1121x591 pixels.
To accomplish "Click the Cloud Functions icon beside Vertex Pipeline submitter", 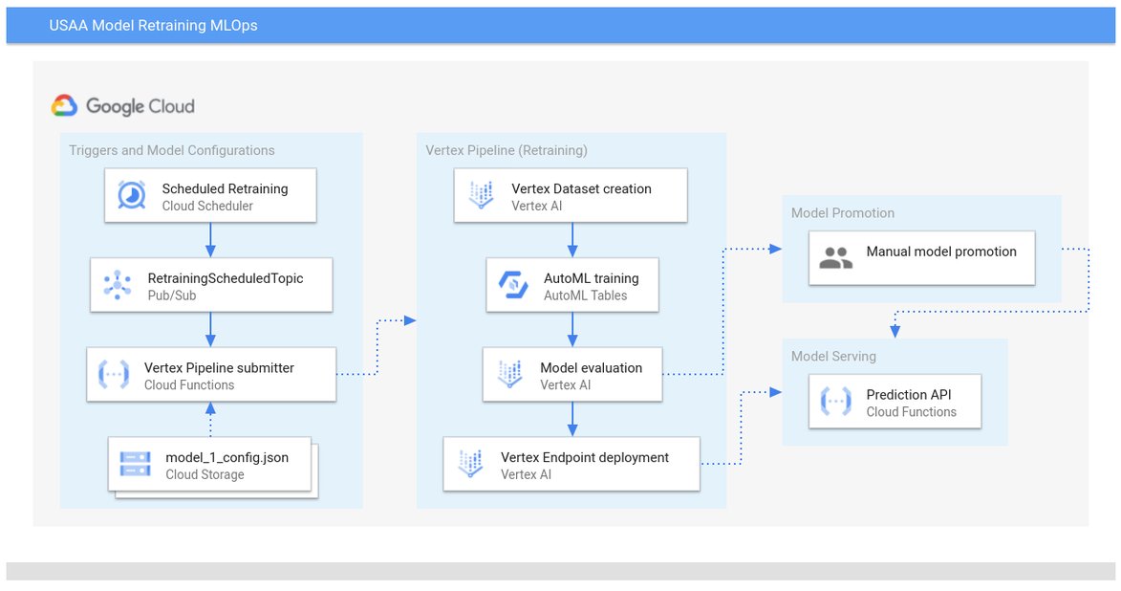I will (114, 374).
